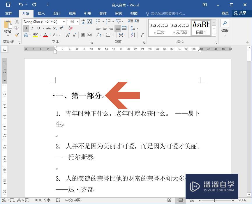Click the zoom slider handle
This screenshot has width=252, height=204.
215,200
